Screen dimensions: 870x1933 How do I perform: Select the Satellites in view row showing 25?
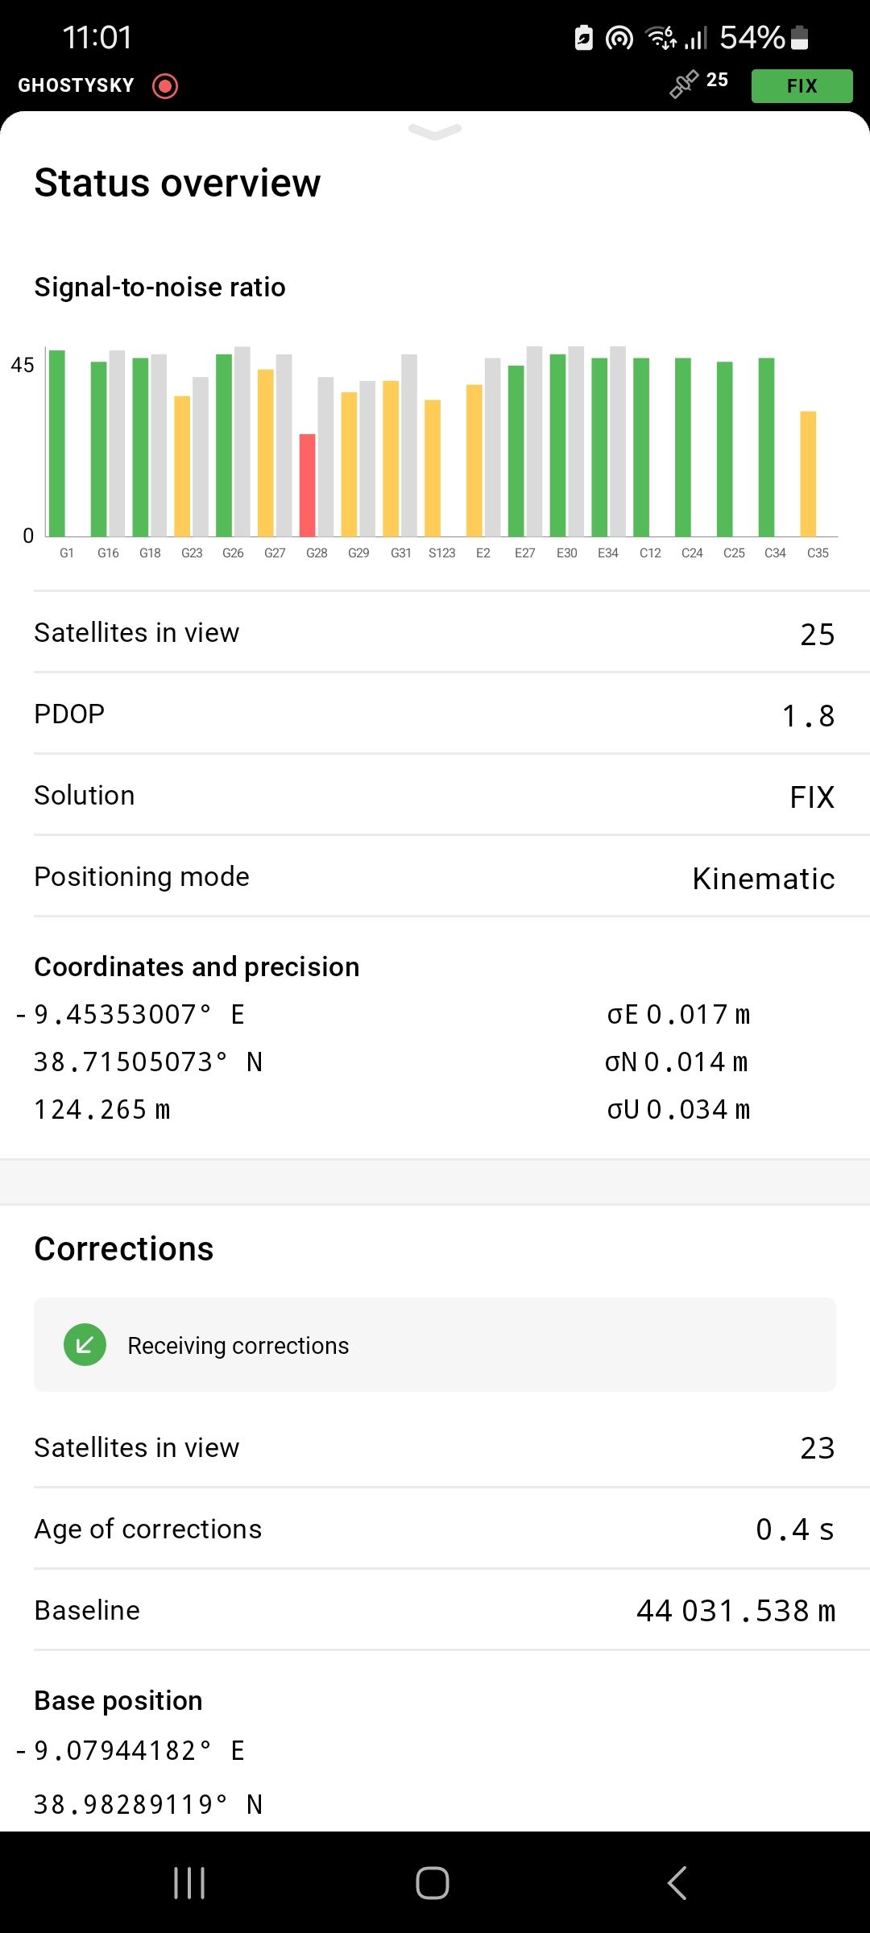pyautogui.click(x=435, y=633)
